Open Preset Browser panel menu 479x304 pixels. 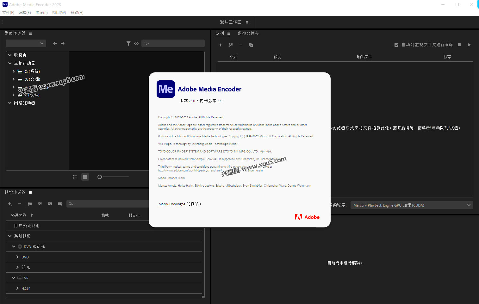pos(30,192)
